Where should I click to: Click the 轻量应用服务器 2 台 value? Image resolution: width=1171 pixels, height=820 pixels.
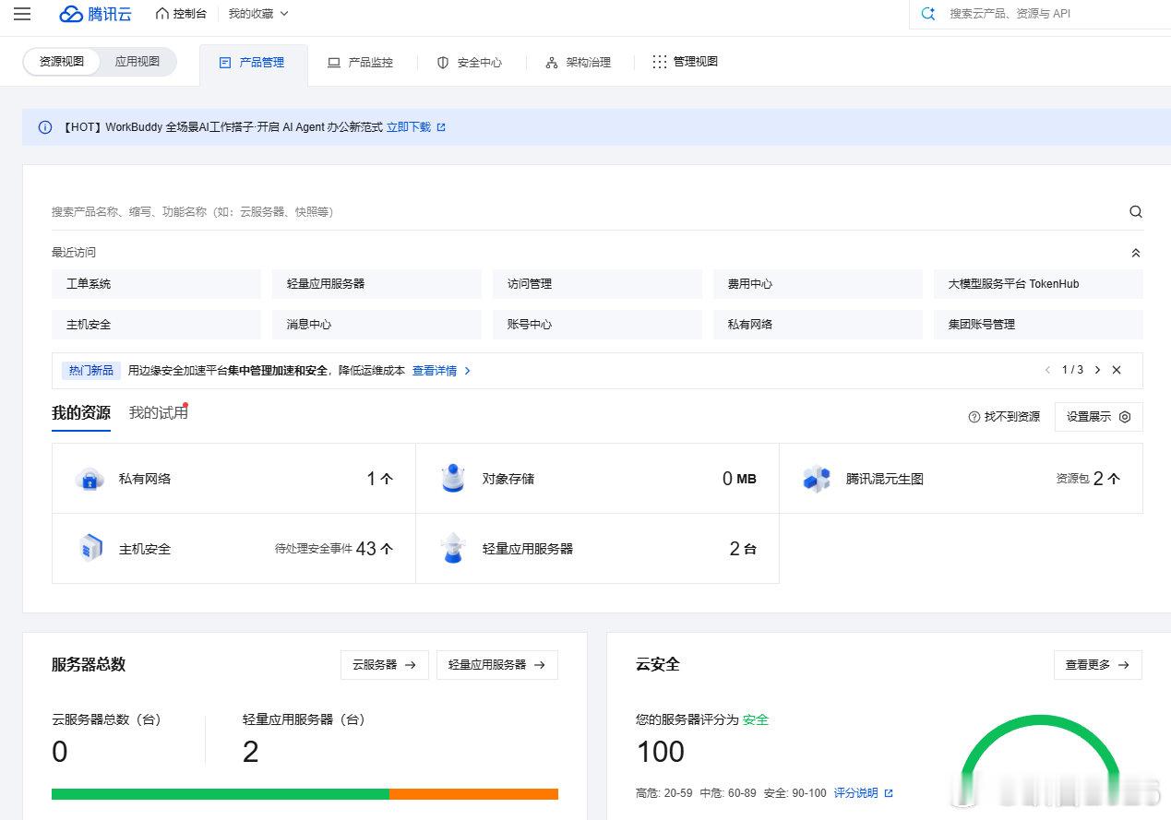tap(743, 549)
